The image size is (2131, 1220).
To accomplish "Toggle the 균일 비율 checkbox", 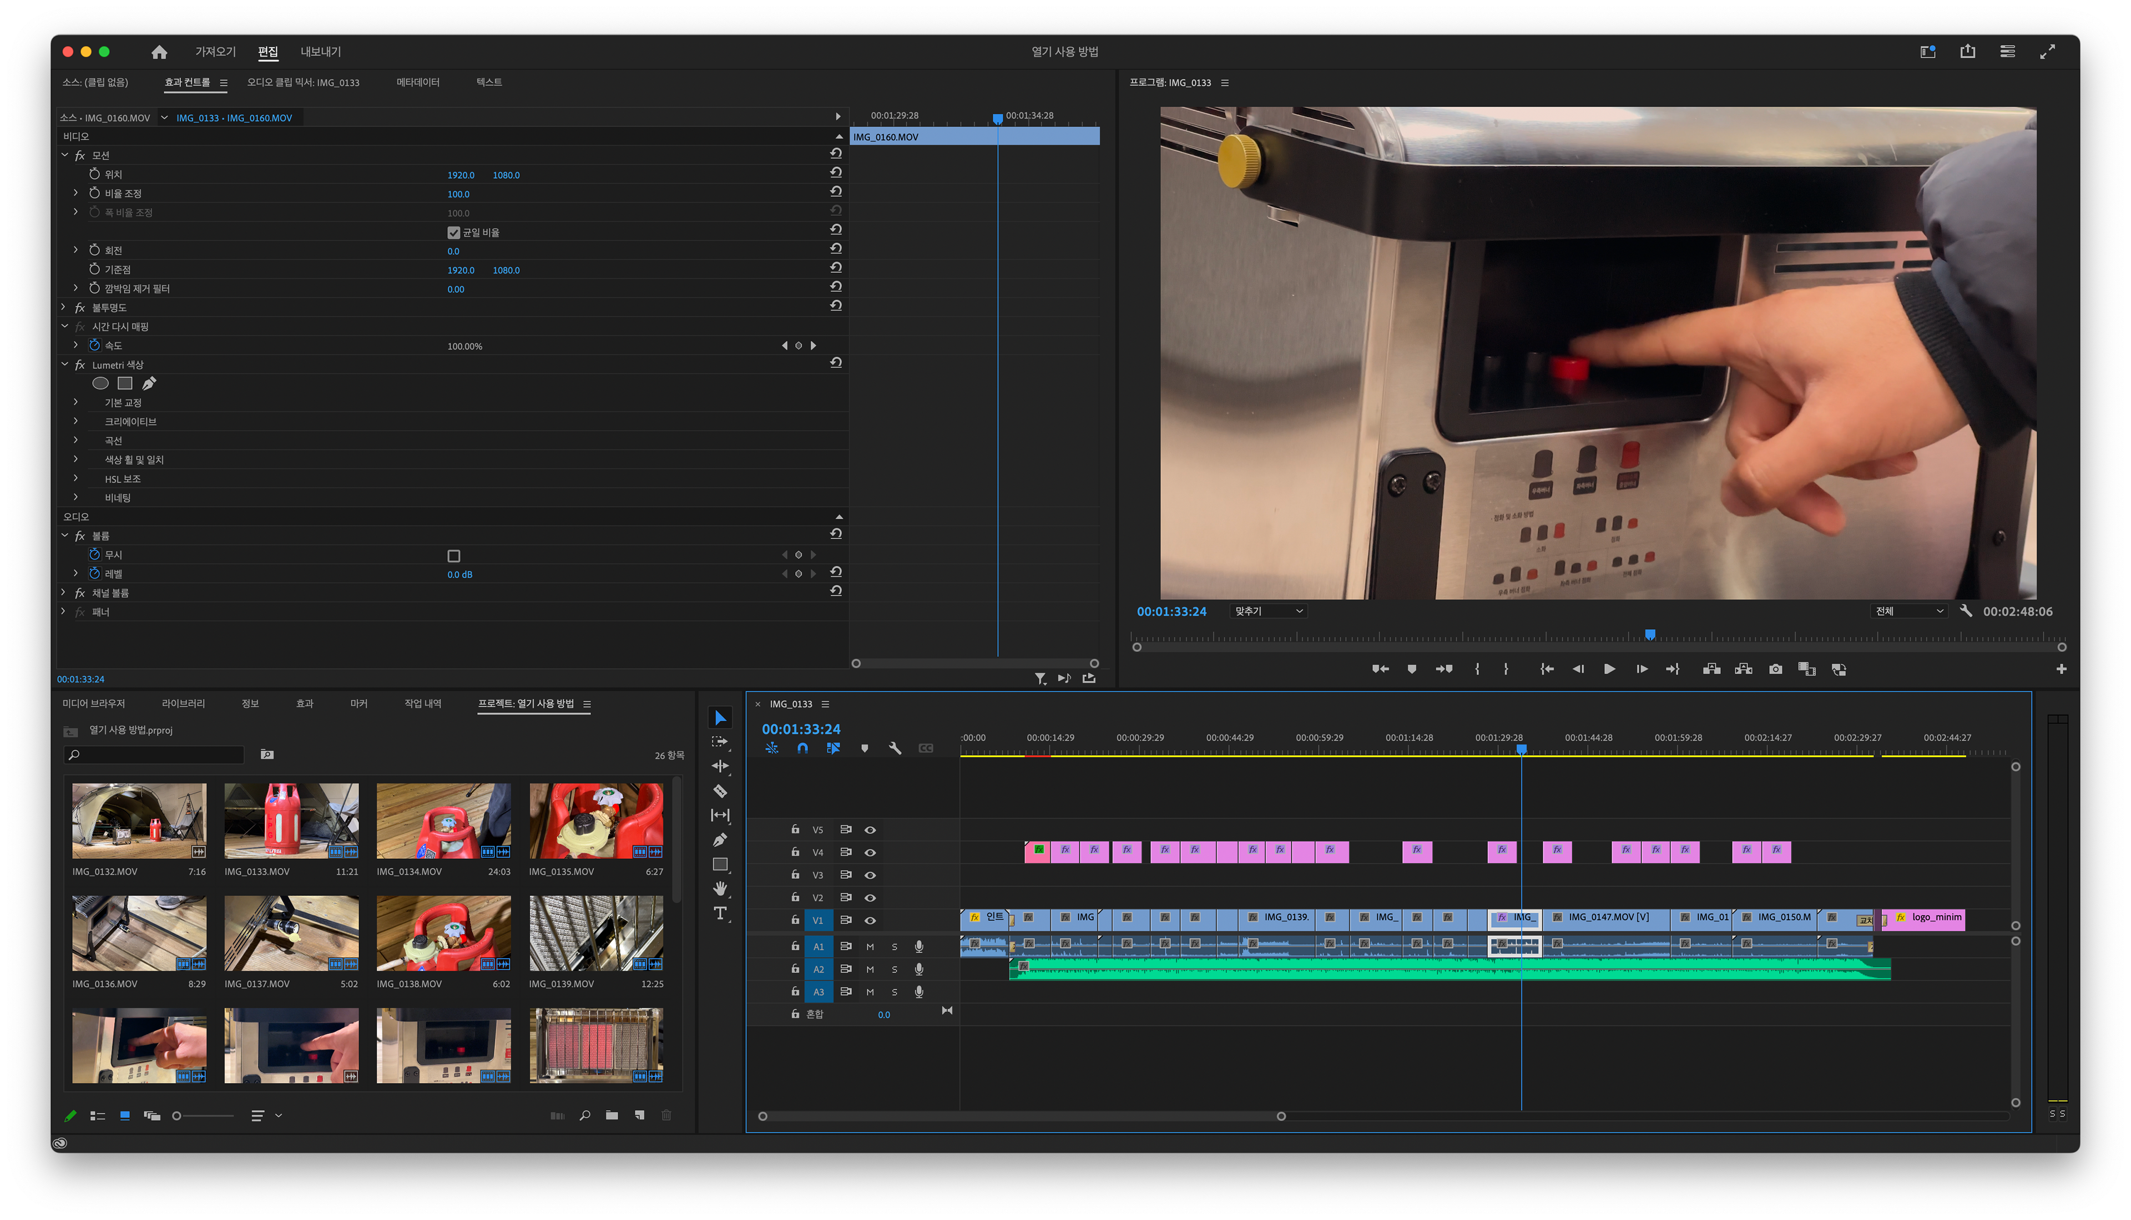I will (453, 233).
